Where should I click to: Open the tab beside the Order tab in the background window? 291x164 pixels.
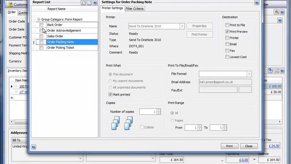[x=23, y=13]
